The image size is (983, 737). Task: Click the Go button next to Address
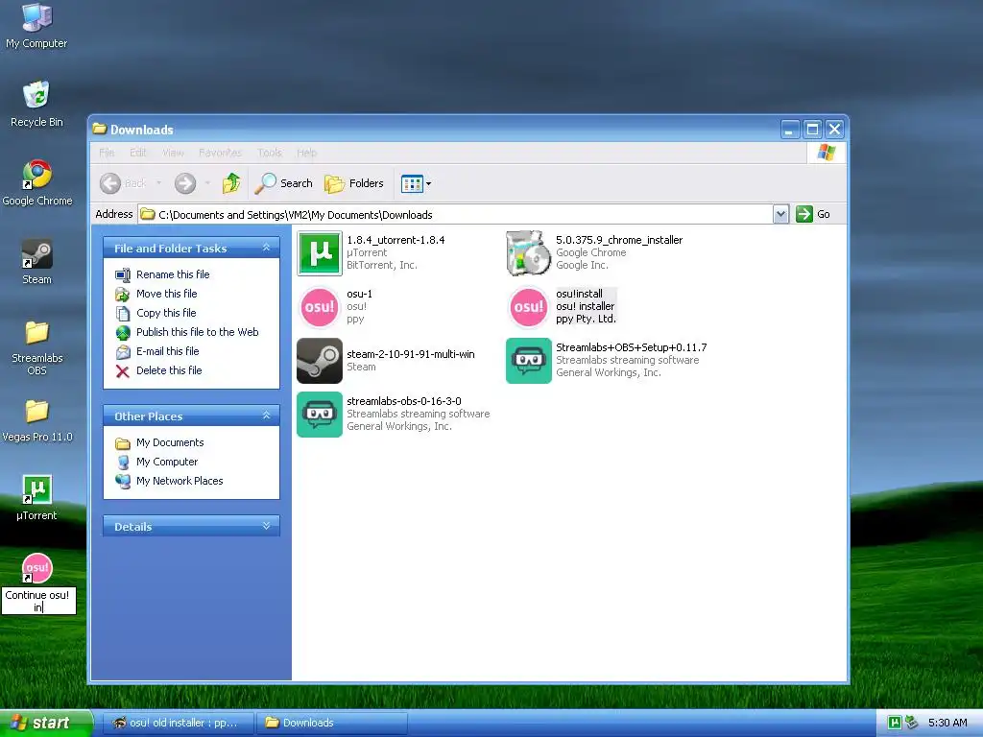click(x=813, y=214)
